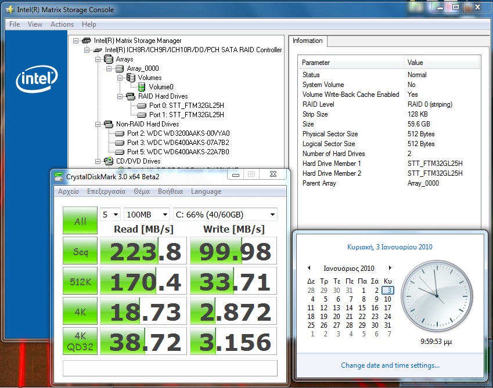This screenshot has width=493, height=388.
Task: Collapse the Volumes tree node
Action: coord(120,78)
